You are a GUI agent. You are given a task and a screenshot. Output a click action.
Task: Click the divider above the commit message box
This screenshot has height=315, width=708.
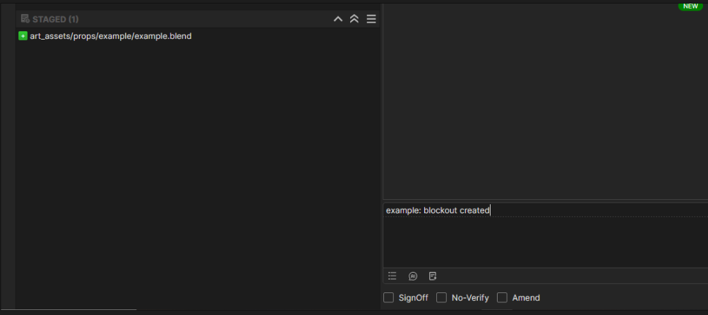coord(544,201)
